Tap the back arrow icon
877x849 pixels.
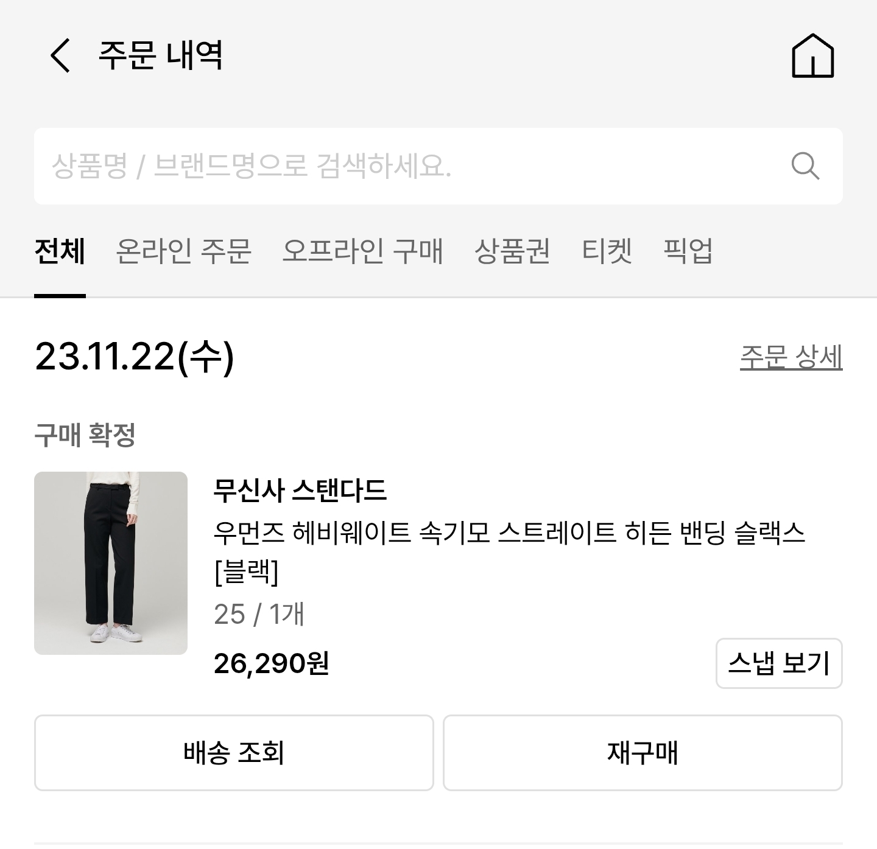[60, 55]
